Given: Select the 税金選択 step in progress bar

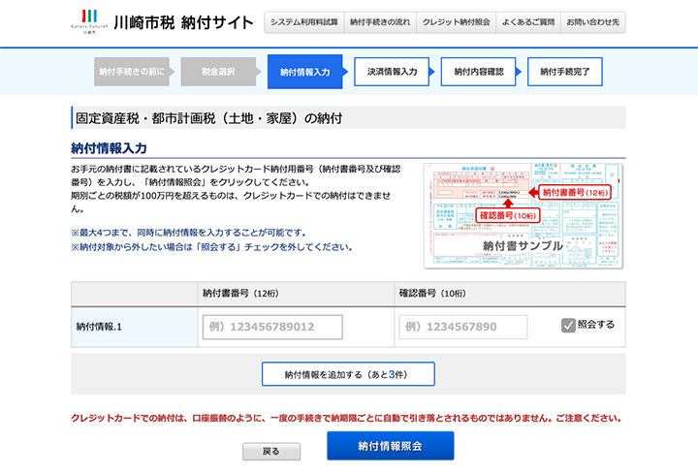Looking at the screenshot, I should [x=218, y=72].
